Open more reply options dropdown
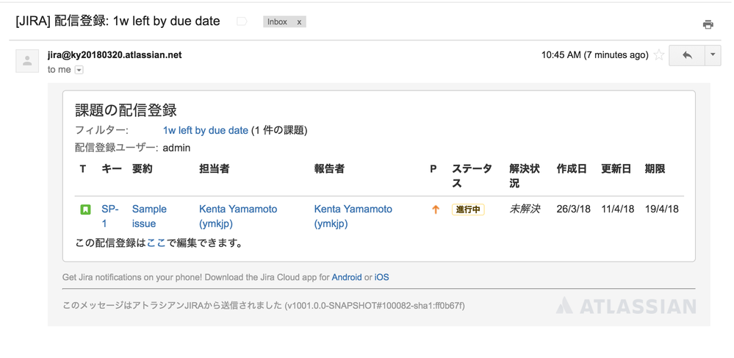Screen dimensions: 734x358 tap(713, 55)
